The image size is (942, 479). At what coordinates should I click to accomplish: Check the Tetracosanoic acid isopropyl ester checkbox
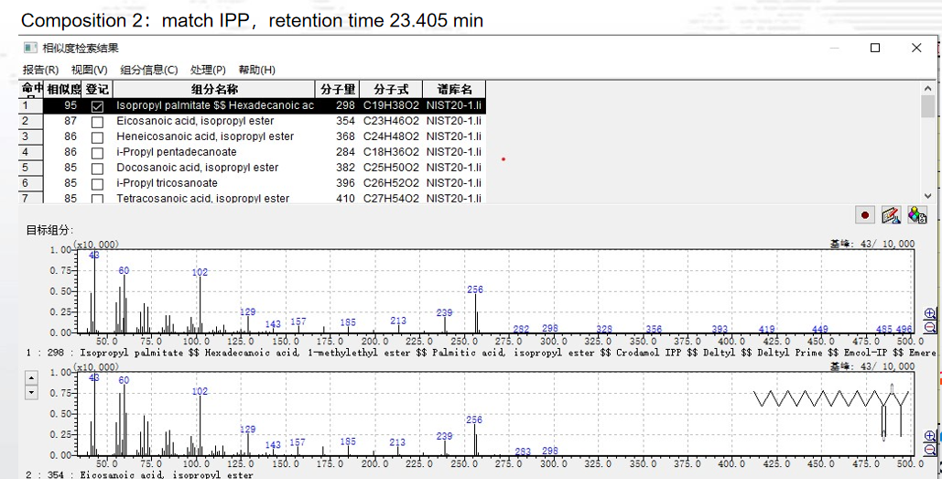pyautogui.click(x=97, y=199)
